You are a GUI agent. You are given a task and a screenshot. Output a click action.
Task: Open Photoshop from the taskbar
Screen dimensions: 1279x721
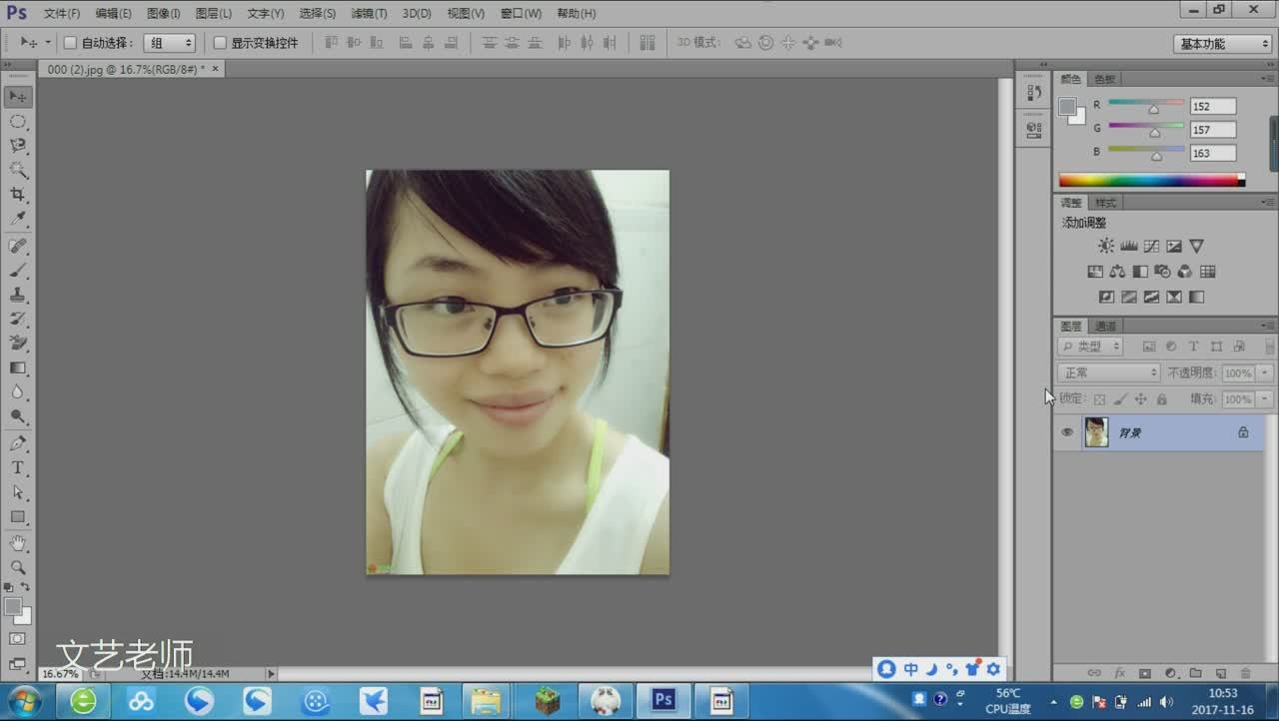[663, 701]
